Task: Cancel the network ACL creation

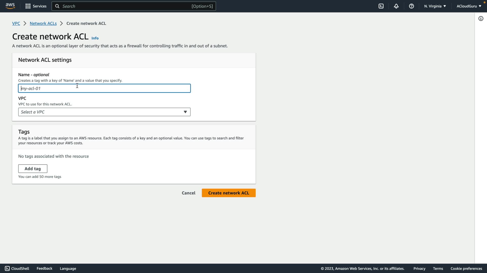Action: [x=188, y=193]
